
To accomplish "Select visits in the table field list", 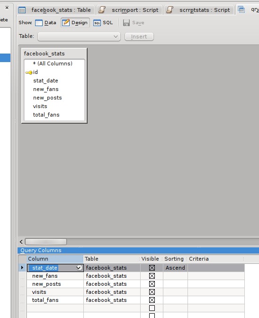I will pyautogui.click(x=40, y=106).
